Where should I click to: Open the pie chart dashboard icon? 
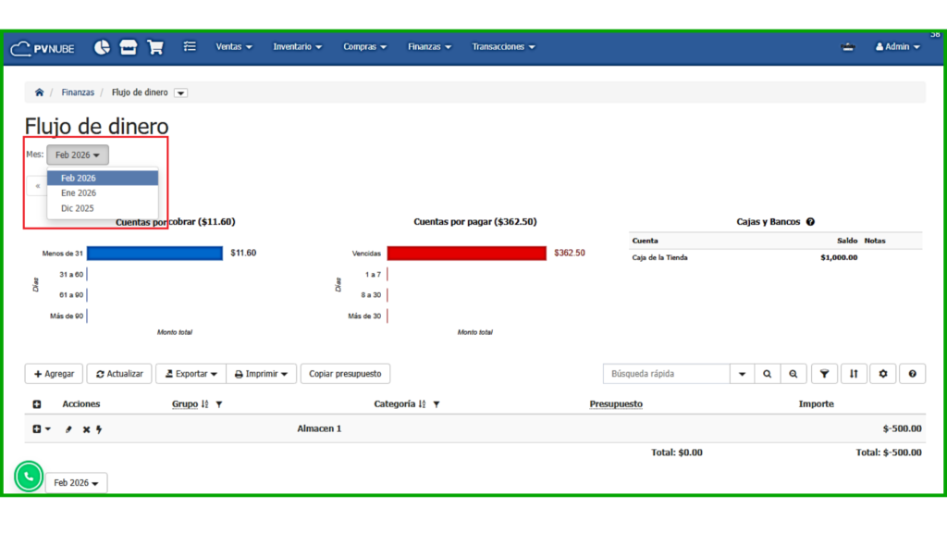(103, 47)
